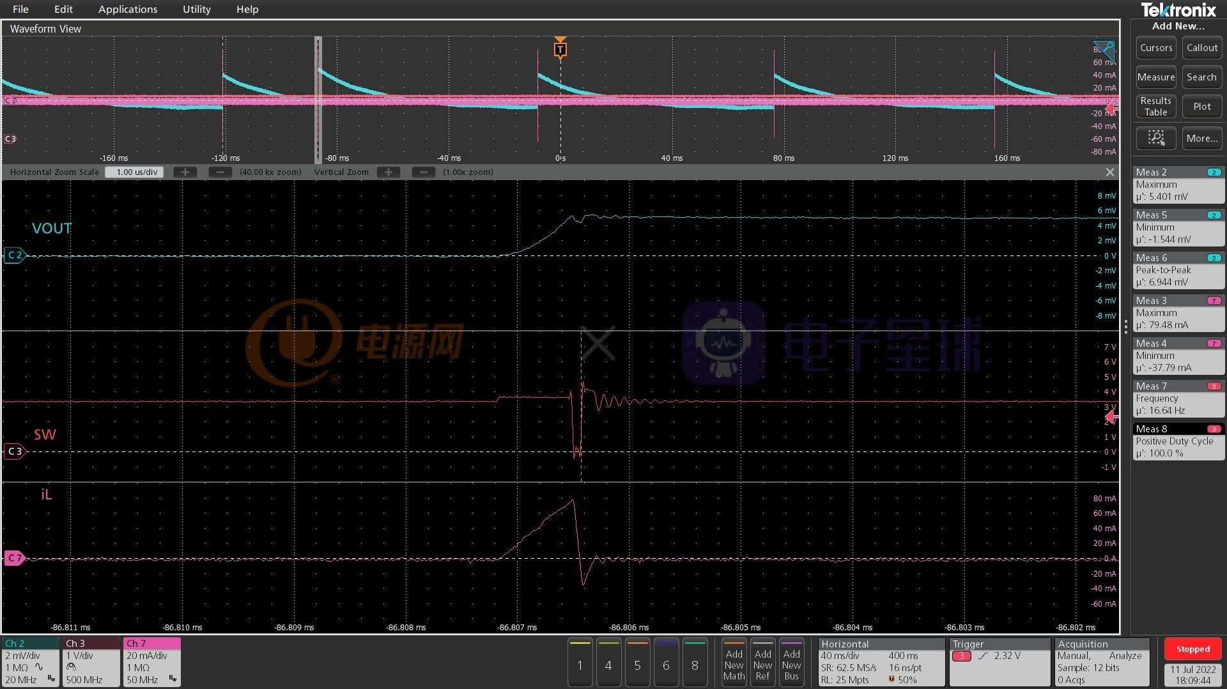Click the Horizontal Zoom Scale value field
Screen dimensions: 1227x689
135,172
